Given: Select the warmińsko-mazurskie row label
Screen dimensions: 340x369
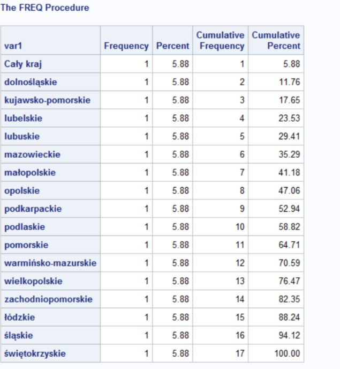Looking at the screenshot, I should tap(50, 263).
